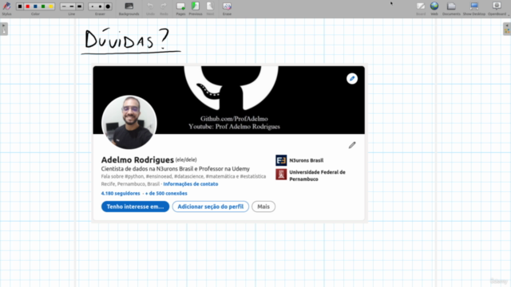Screen dimensions: 511x287
Task: Click the profile intro edit pencil
Action: pos(352,145)
